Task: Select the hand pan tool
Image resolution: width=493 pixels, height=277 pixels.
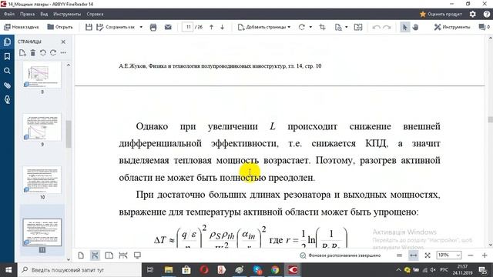Action: [x=415, y=27]
